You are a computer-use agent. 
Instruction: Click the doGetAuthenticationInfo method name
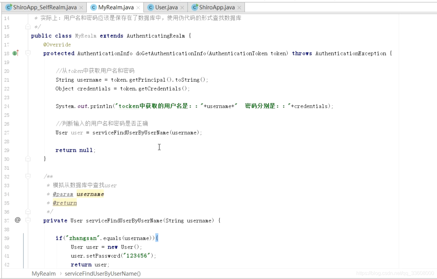pyautogui.click(x=171, y=53)
